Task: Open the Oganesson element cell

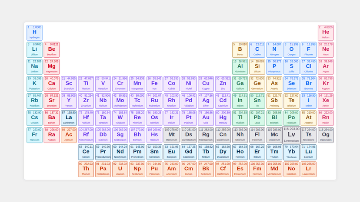Action: coord(326,134)
